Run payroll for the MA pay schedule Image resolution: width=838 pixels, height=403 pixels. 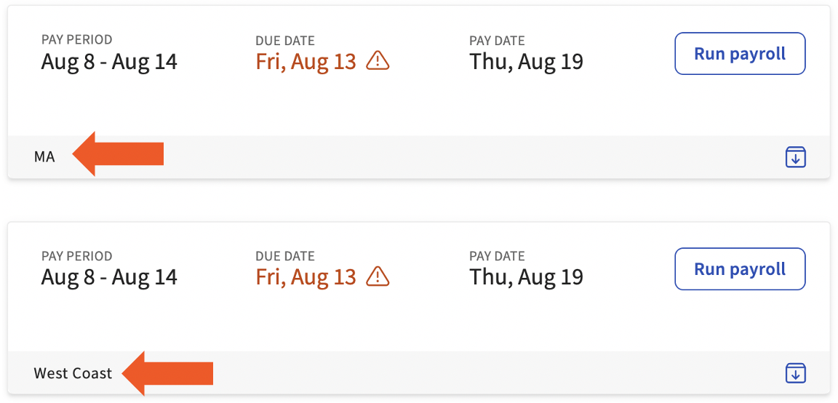tap(740, 54)
